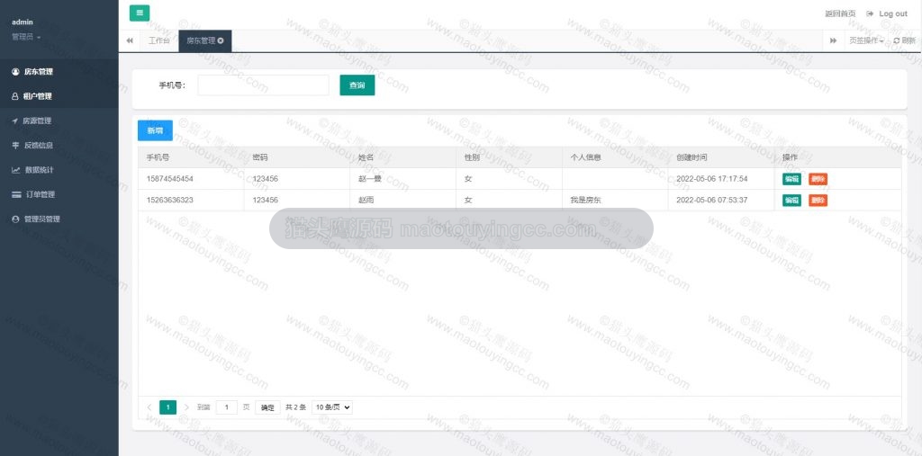Click the 返回首页 link
The height and width of the screenshot is (456, 922).
click(840, 13)
